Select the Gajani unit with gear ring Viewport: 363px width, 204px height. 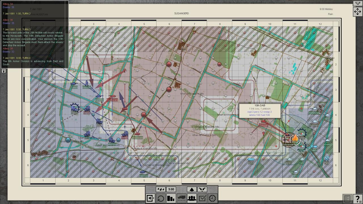tap(75, 108)
